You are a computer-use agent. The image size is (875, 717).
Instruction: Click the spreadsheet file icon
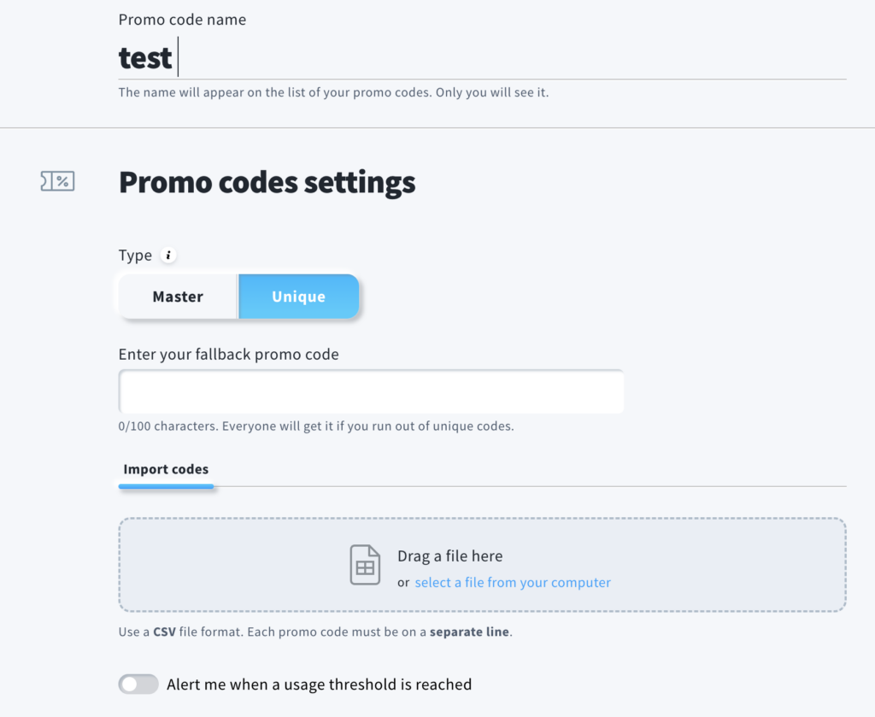pos(365,565)
